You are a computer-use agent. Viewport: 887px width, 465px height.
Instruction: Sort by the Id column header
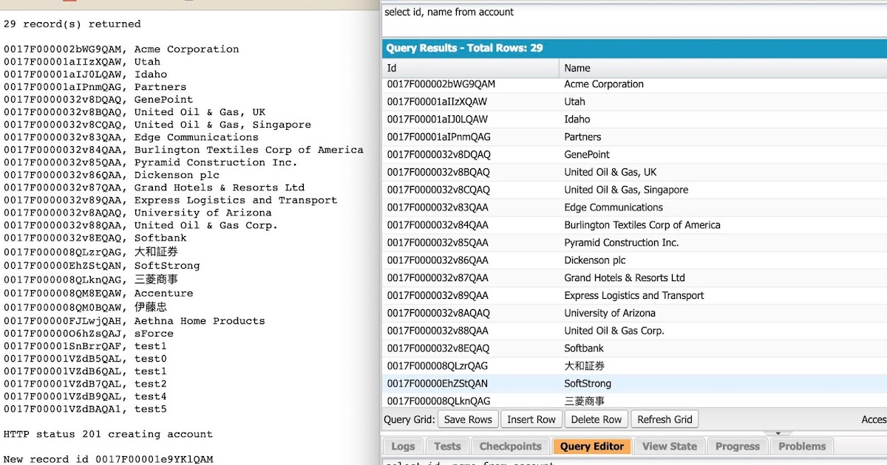[x=470, y=68]
